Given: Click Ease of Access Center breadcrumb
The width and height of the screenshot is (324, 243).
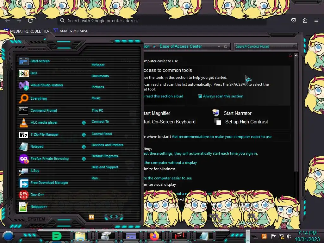Looking at the screenshot, I should point(181,47).
